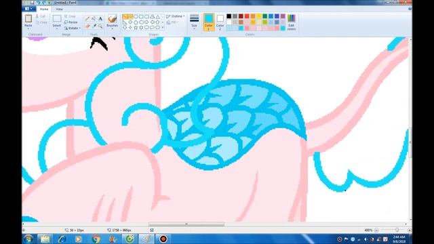
Task: Open the Windows Start button
Action: (x=28, y=239)
